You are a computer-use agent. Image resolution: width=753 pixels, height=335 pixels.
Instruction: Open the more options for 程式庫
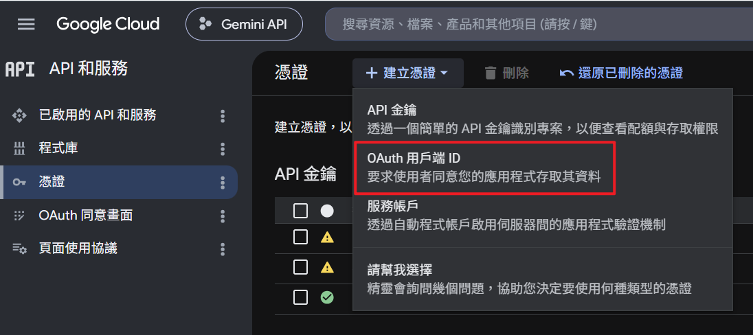(x=223, y=149)
